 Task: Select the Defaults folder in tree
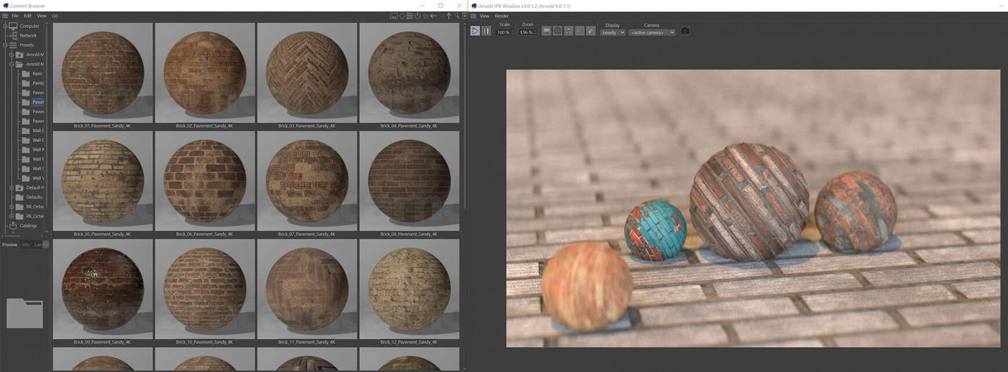pos(34,197)
